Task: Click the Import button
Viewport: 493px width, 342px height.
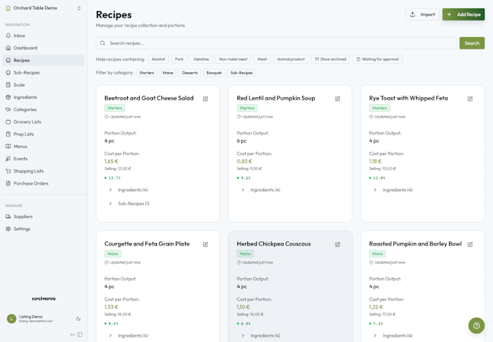Action: [422, 14]
